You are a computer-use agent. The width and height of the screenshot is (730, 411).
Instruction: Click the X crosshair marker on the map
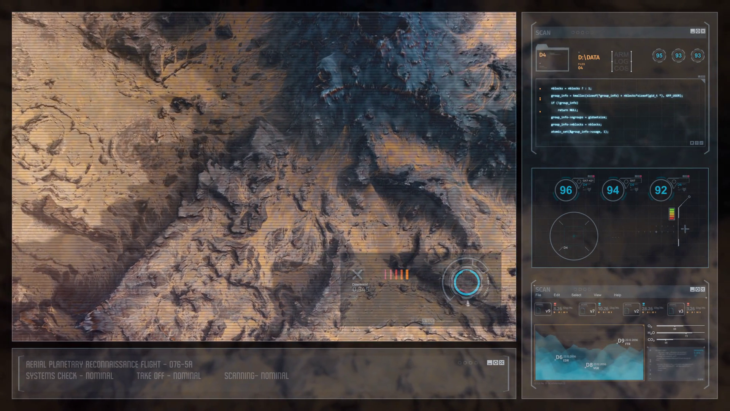(x=357, y=274)
